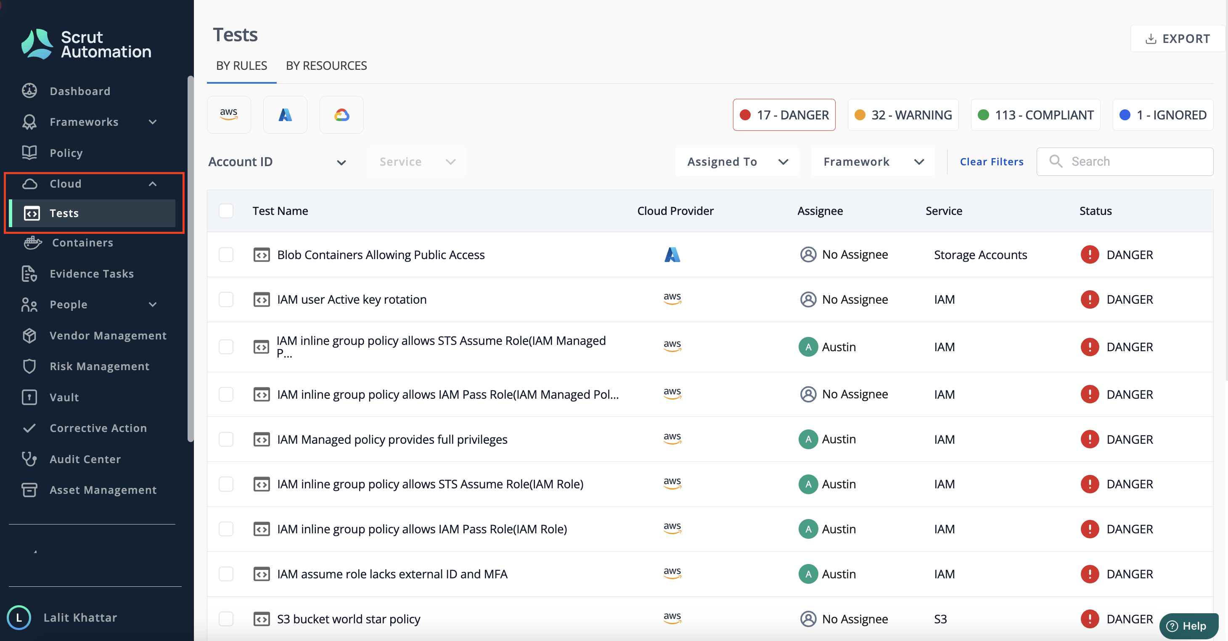Filter by 32 - WARNING status chip

903,115
